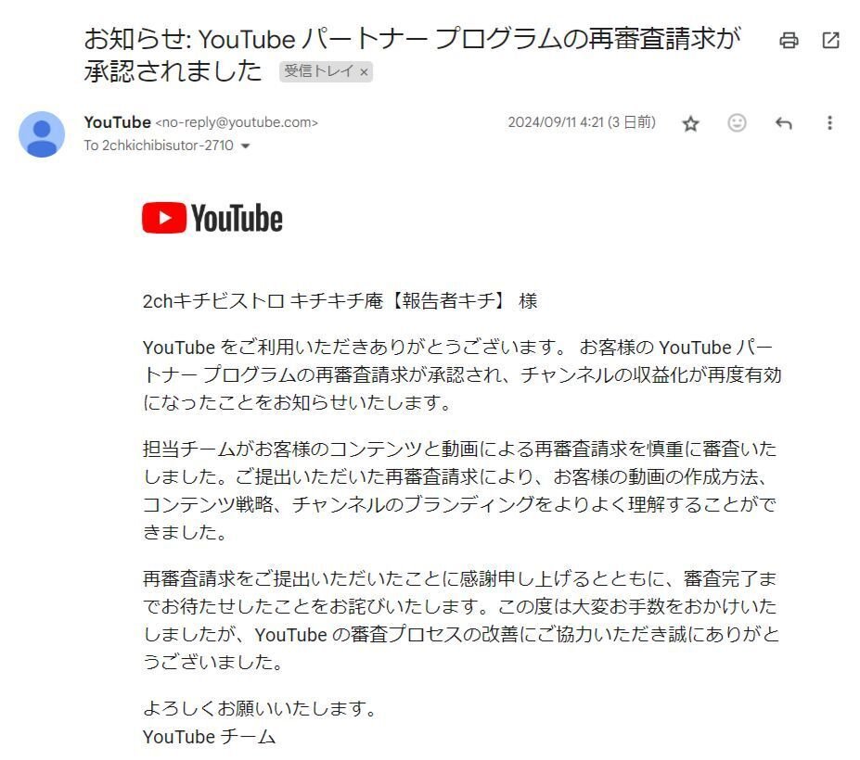This screenshot has height=760, width=860.
Task: Remove the 受信トレイ label with its x
Action: 364,71
